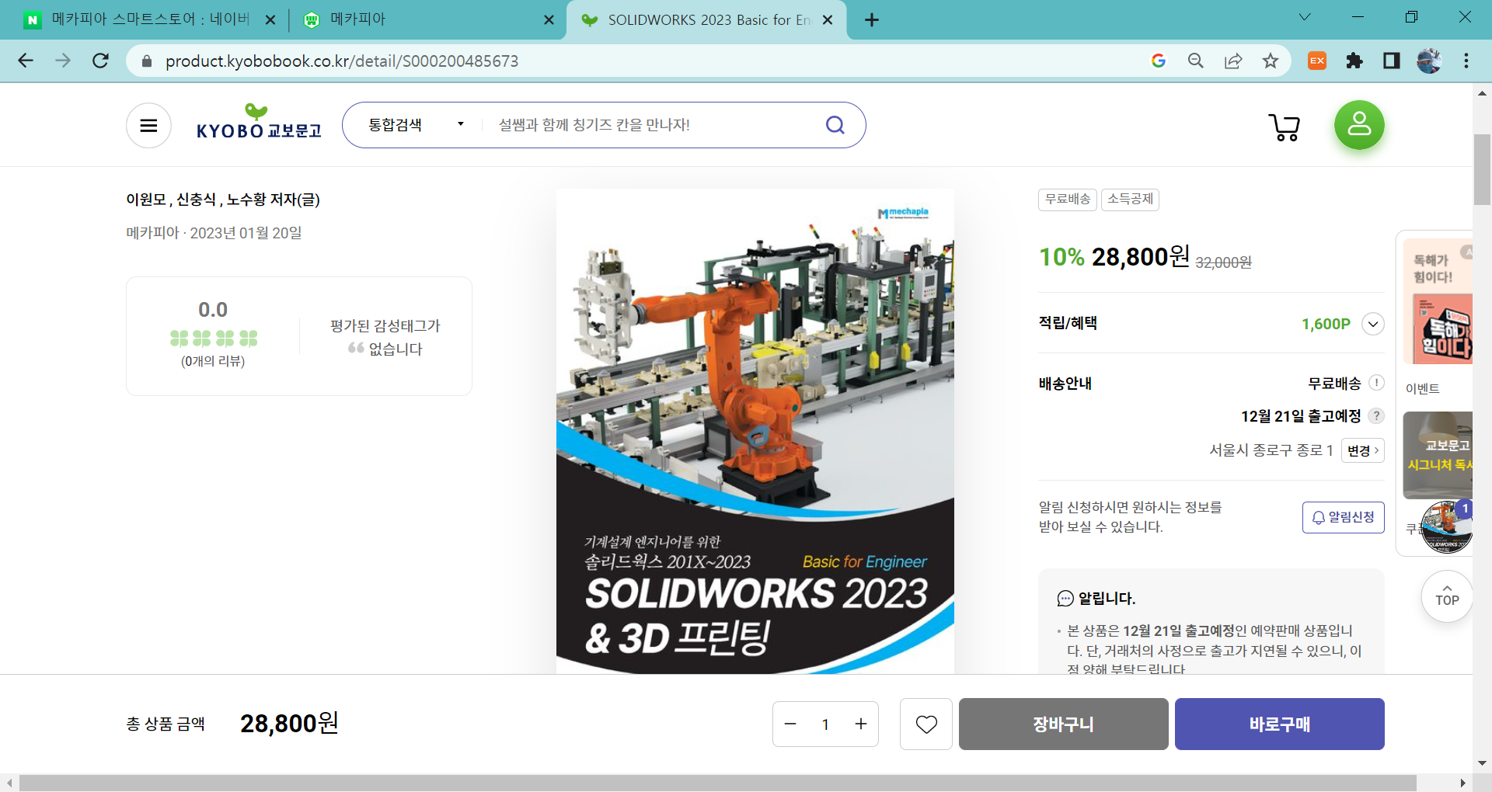Reload the page

coord(100,61)
